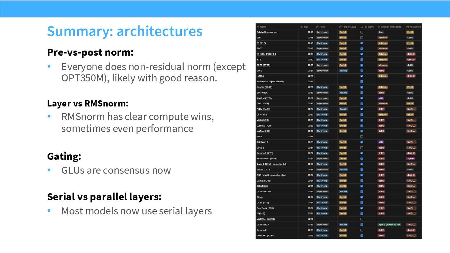450x253 pixels.
Task: Select the AliBi tag in BLOOM (175B) row
Action: pos(381,98)
